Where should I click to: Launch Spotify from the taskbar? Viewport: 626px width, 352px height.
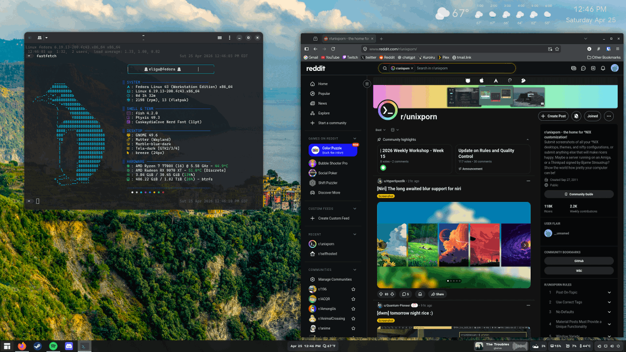[53, 346]
